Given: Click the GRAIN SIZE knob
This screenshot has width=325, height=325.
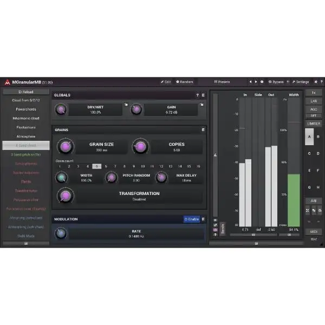Looking at the screenshot, I should point(66,147).
